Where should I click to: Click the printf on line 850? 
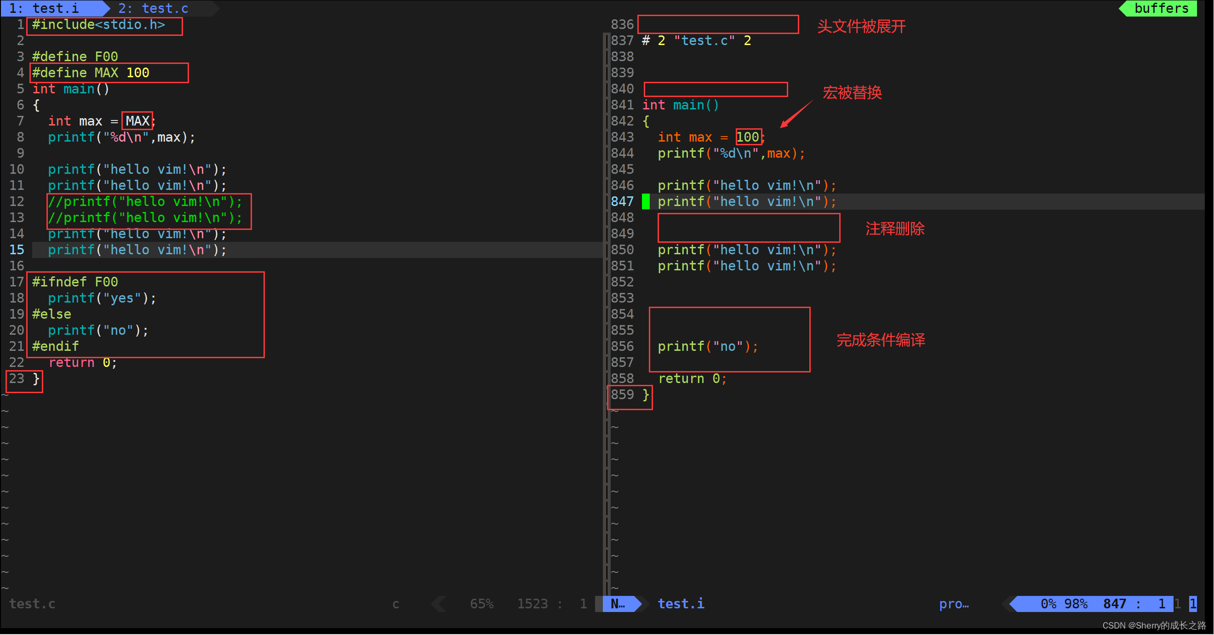(x=747, y=250)
